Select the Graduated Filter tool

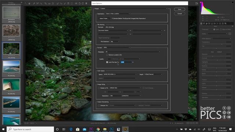pyautogui.click(x=68, y=3)
